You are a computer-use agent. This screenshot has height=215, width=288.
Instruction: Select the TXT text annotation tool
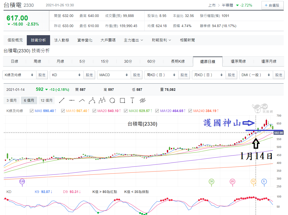click(x=132, y=100)
